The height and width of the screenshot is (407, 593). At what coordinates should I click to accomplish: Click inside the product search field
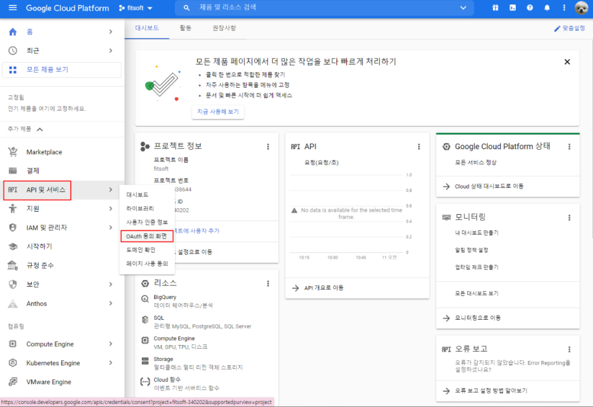pyautogui.click(x=325, y=7)
